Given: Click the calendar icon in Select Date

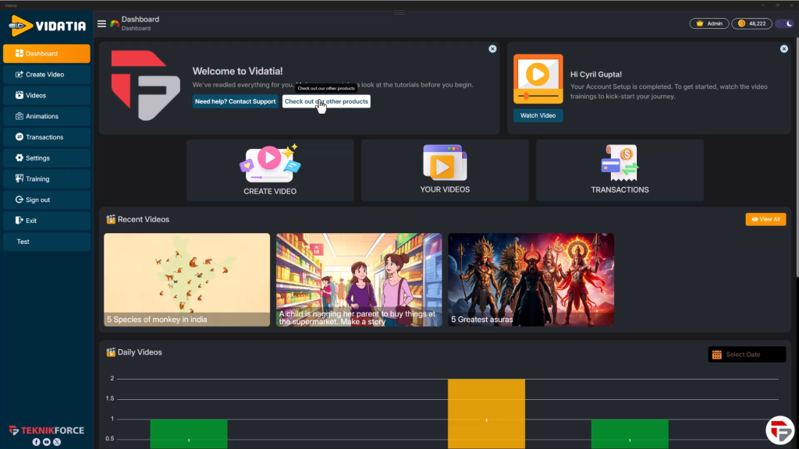Looking at the screenshot, I should click(x=716, y=355).
